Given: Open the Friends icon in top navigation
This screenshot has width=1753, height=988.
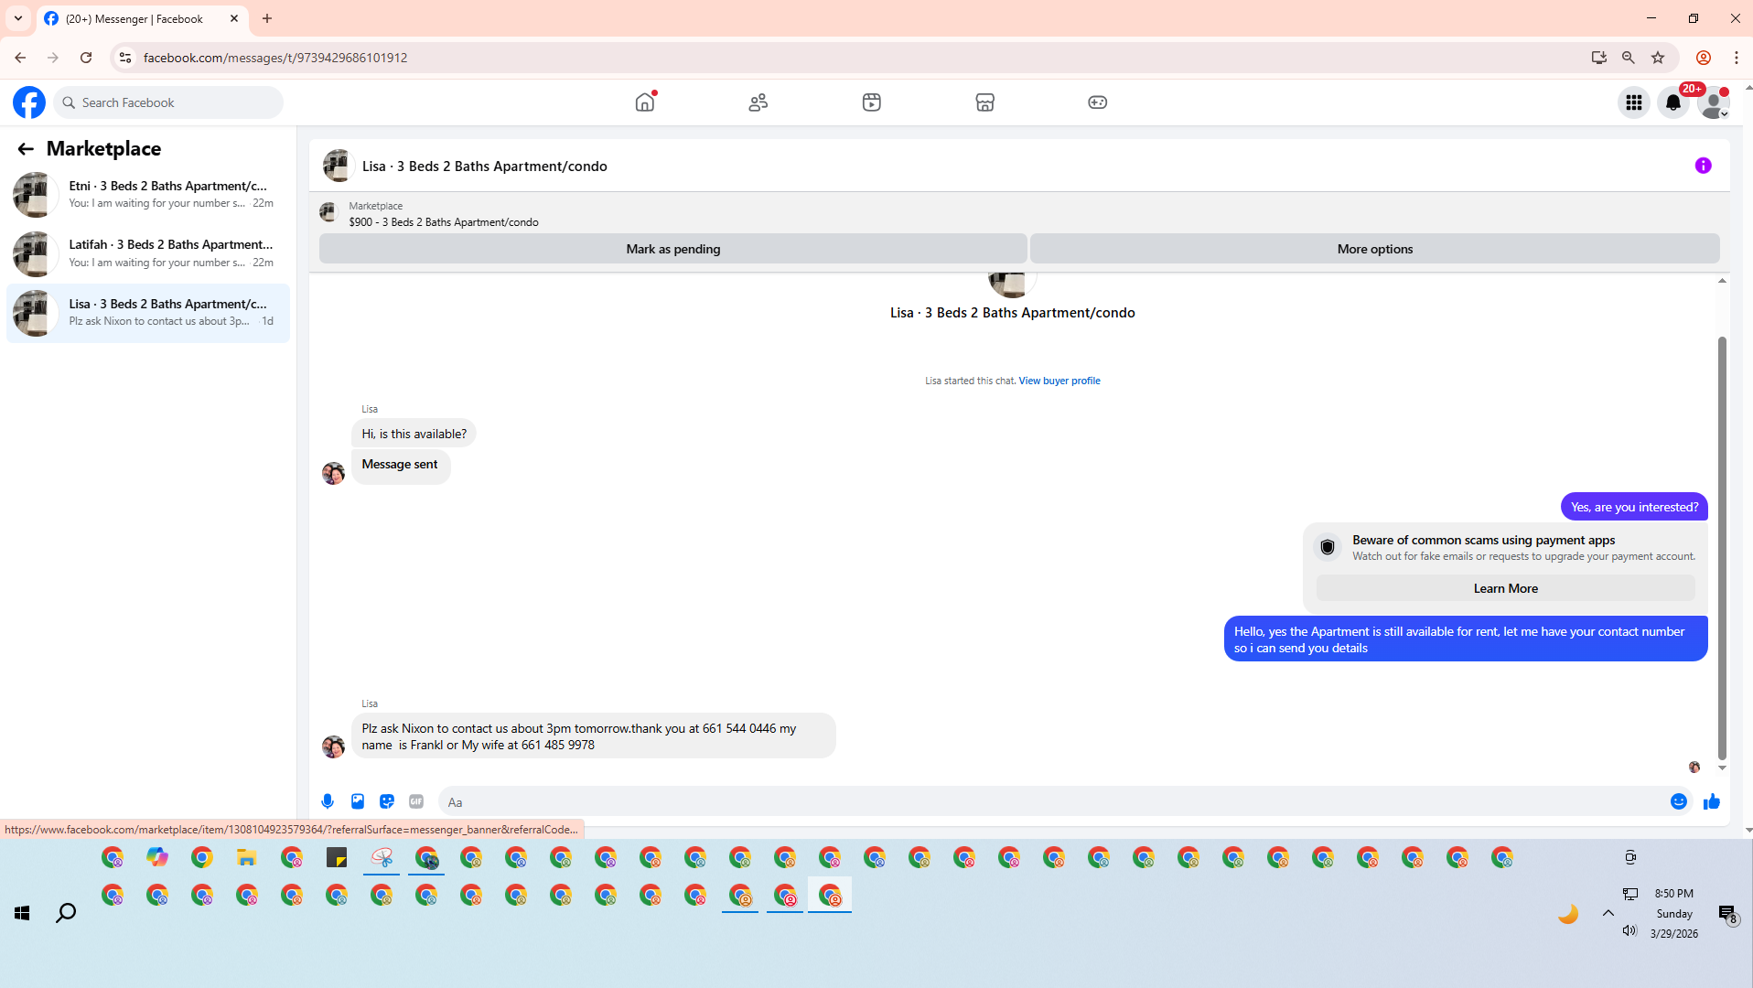Looking at the screenshot, I should pyautogui.click(x=758, y=102).
